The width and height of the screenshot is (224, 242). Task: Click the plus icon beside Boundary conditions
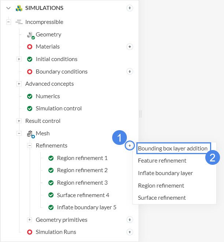coord(129,71)
